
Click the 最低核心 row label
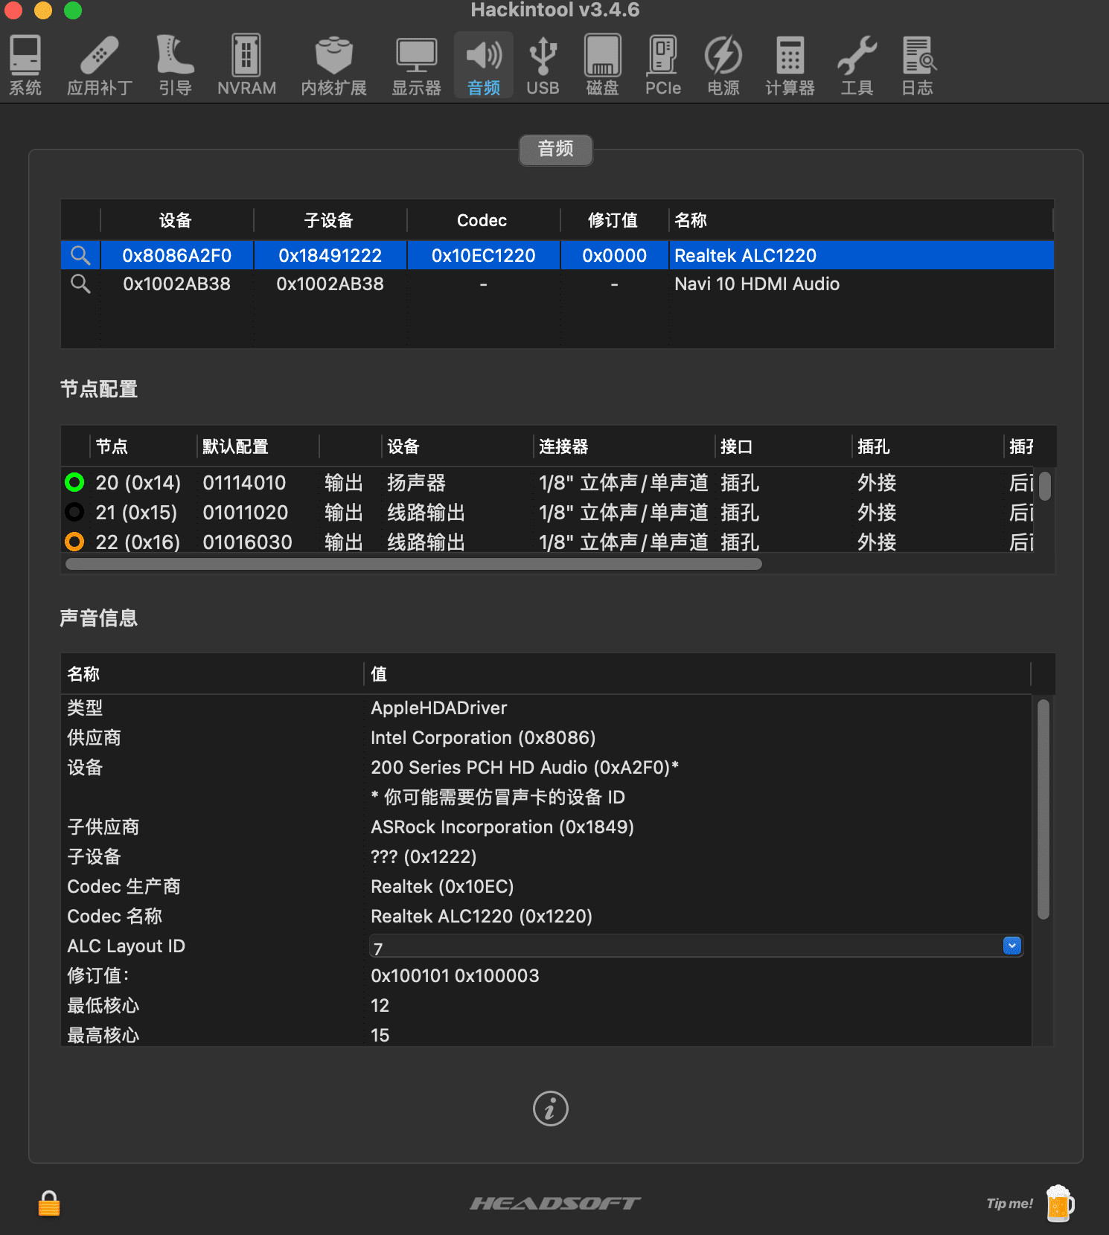point(103,1005)
